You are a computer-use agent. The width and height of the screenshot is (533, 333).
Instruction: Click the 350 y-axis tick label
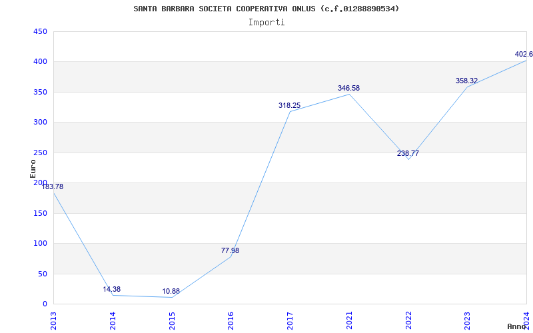(40, 92)
